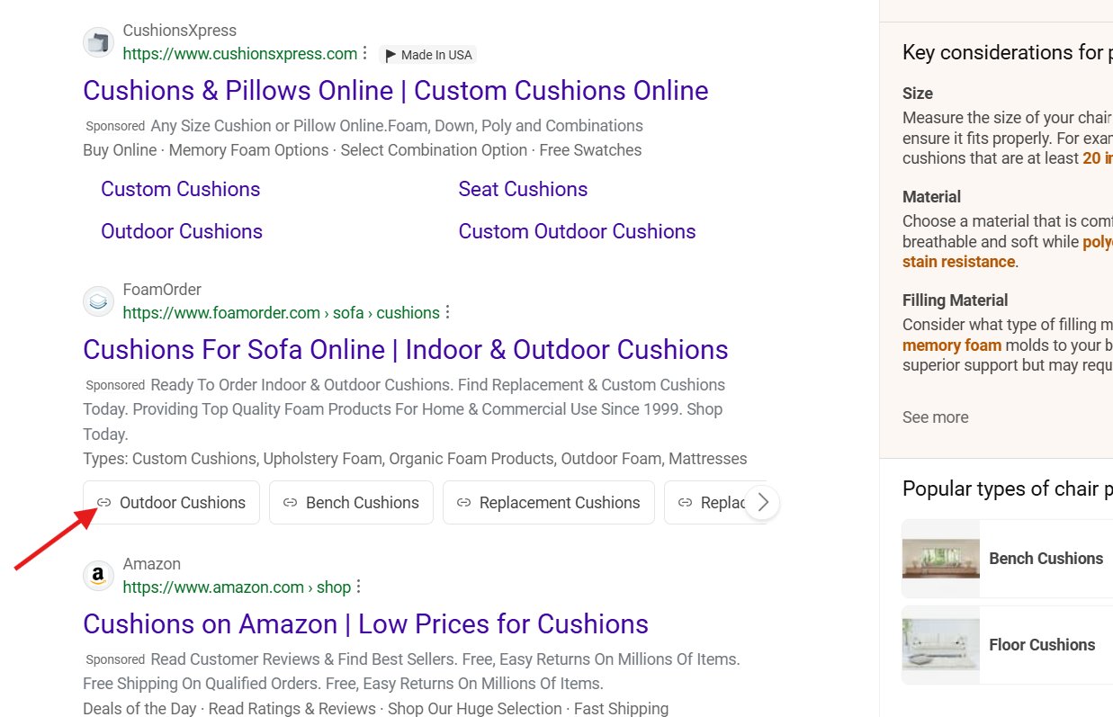Click the Bench Cushions thumbnail image

[940, 558]
